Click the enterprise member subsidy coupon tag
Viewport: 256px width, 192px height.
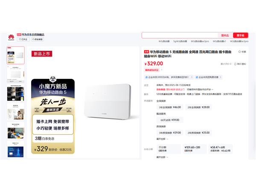[x=169, y=77]
